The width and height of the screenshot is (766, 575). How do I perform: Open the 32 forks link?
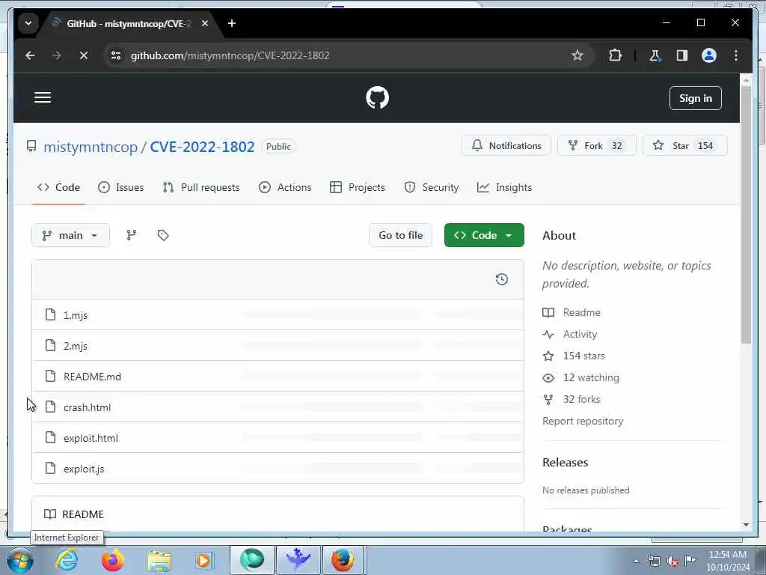(571, 400)
